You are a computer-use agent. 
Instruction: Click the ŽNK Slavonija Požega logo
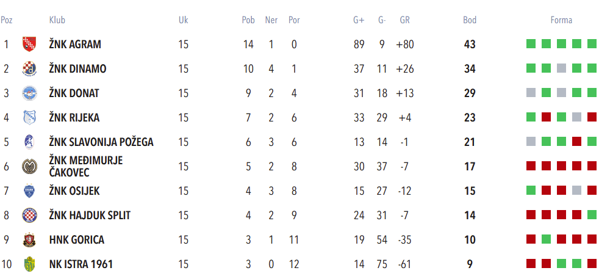click(x=29, y=142)
